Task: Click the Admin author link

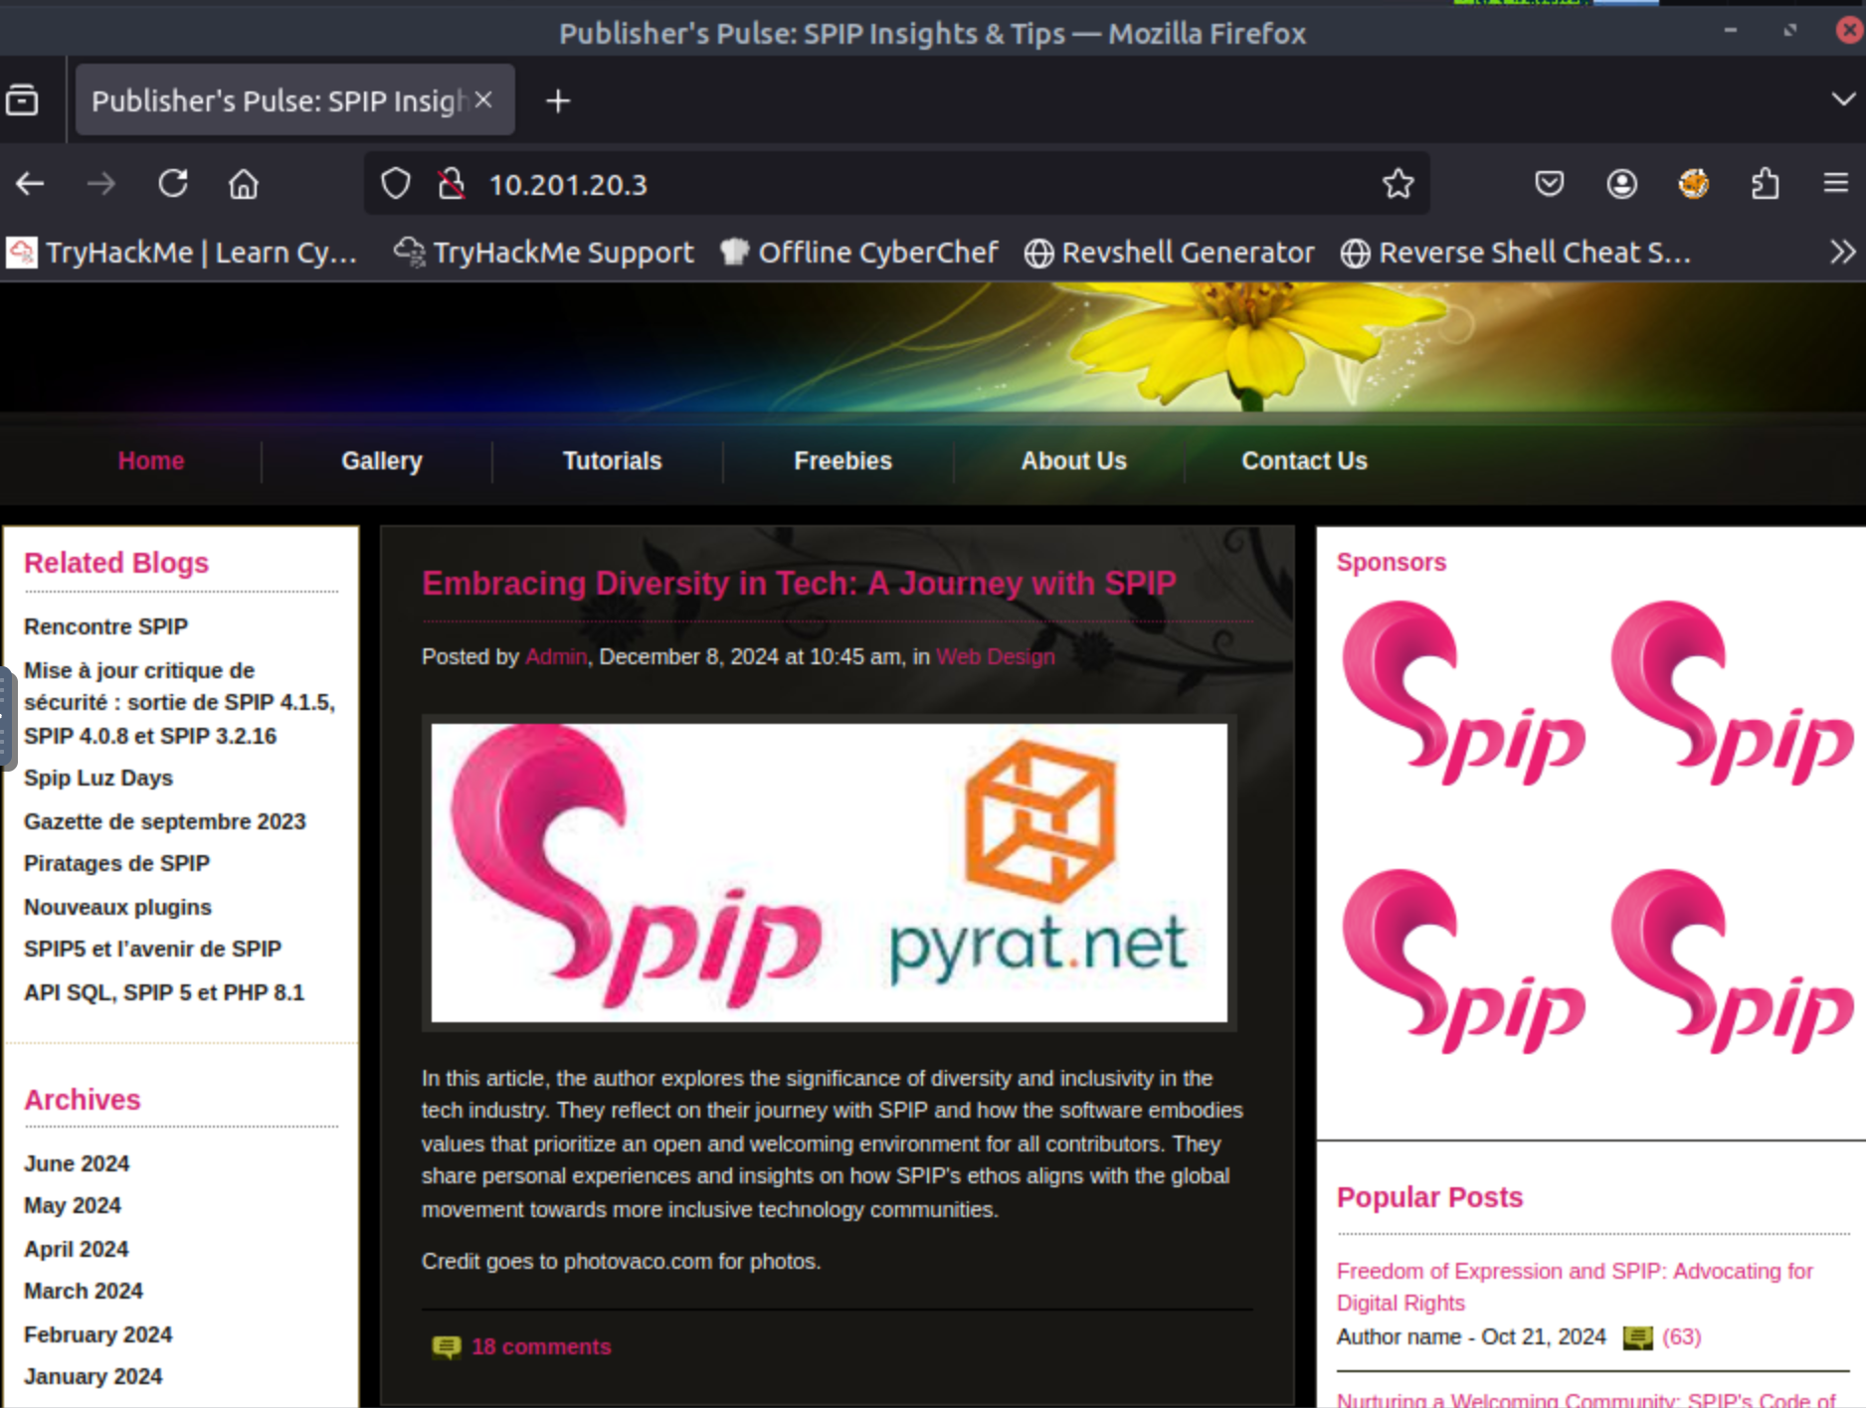Action: pyautogui.click(x=556, y=657)
